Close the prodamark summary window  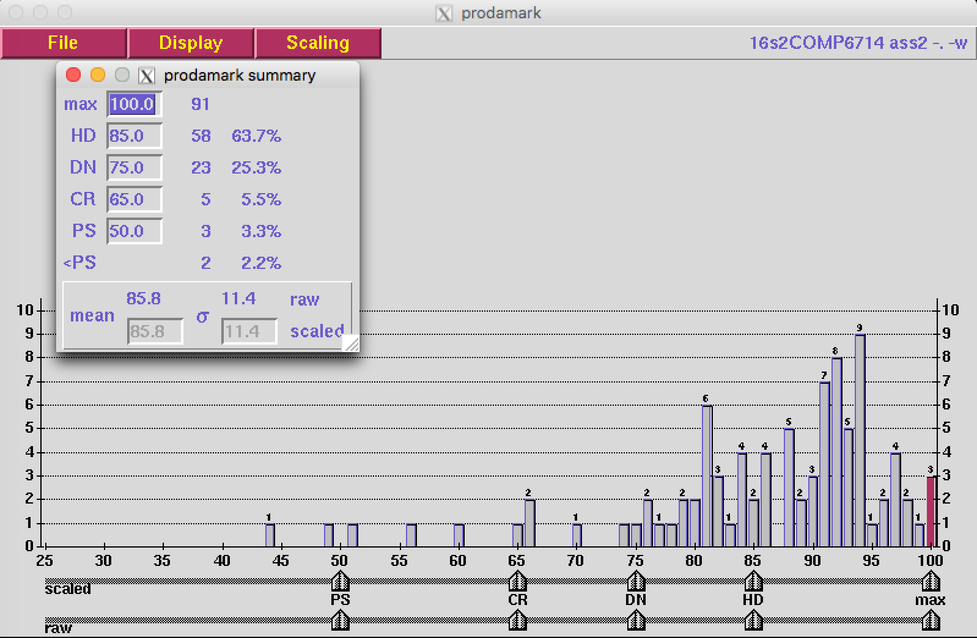[73, 75]
